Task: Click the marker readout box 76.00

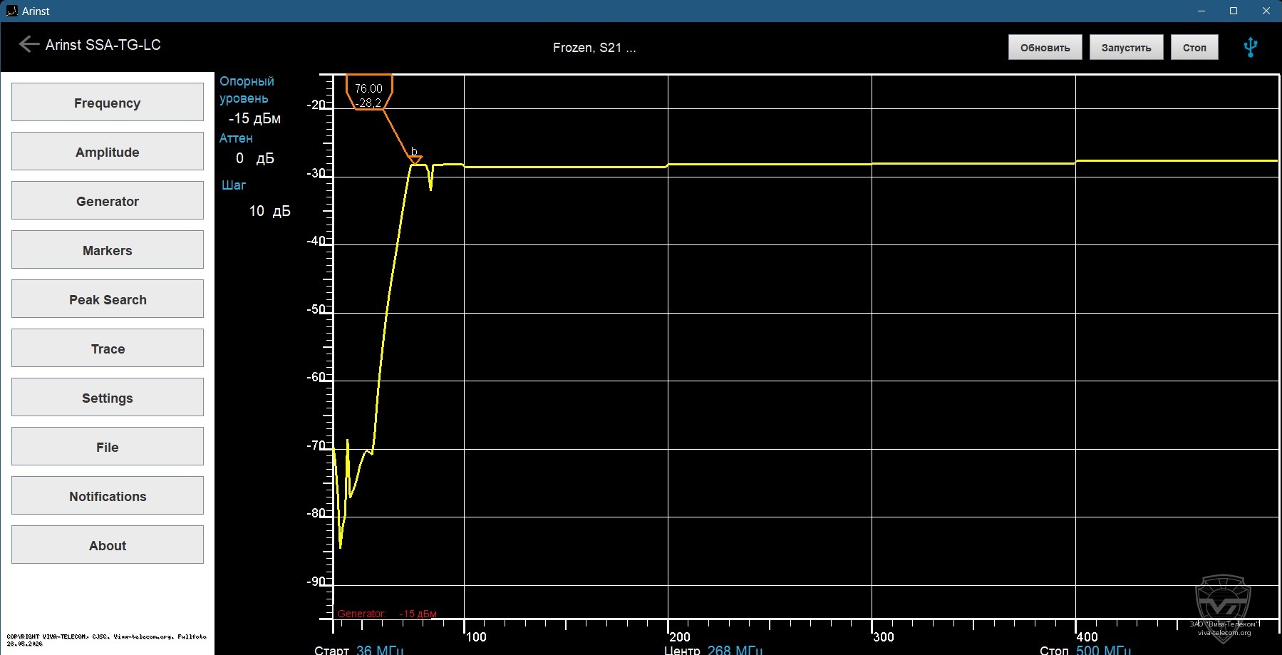Action: point(369,93)
